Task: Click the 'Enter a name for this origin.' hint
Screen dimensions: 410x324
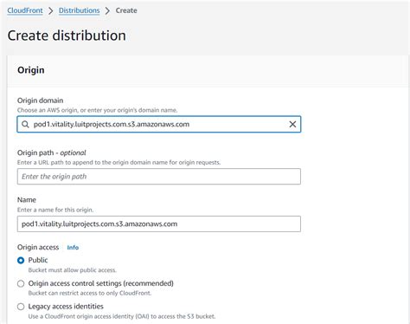Action: pos(55,210)
